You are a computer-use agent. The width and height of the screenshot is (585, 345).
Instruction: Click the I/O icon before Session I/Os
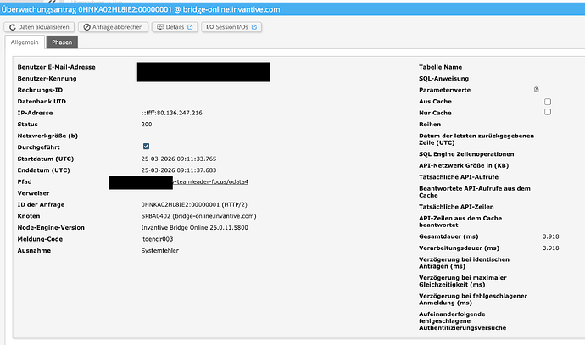(209, 26)
